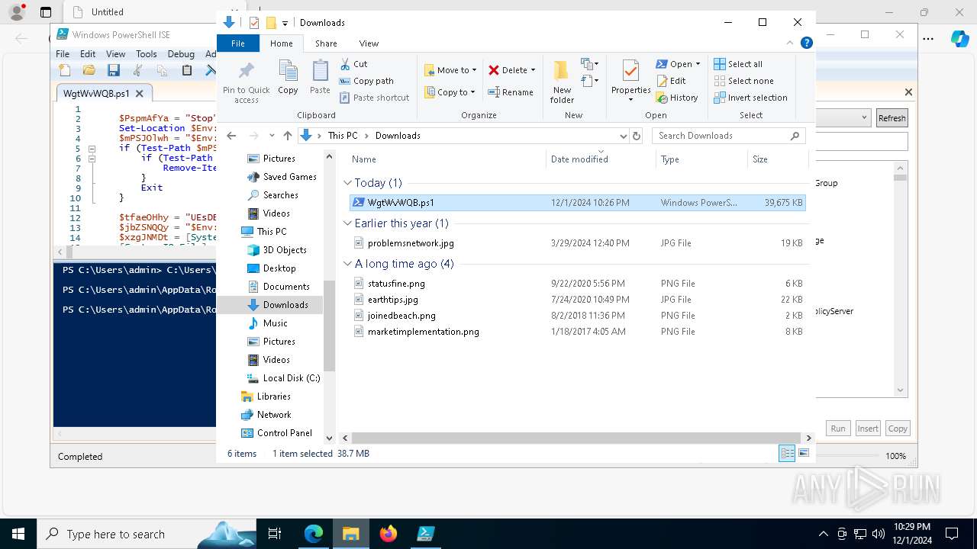Click the Edit button in Open group
This screenshot has width=977, height=549.
[x=671, y=81]
